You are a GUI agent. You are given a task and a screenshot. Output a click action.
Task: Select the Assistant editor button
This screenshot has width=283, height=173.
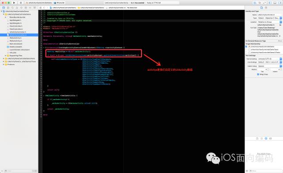click(260, 3)
